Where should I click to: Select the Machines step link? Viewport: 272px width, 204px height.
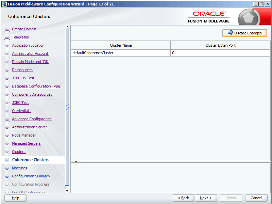19,168
